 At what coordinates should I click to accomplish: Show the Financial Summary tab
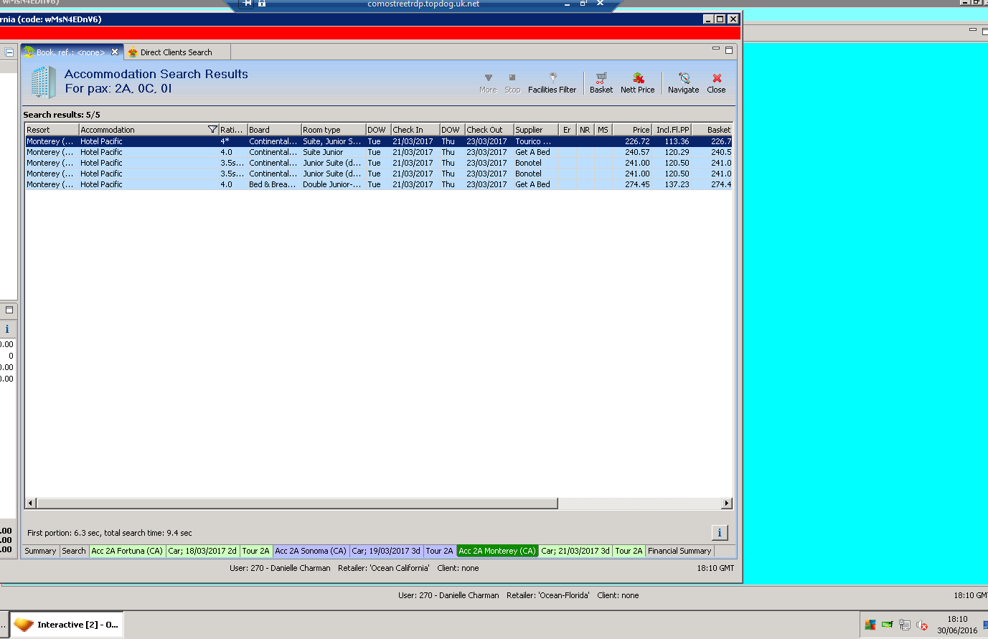679,551
